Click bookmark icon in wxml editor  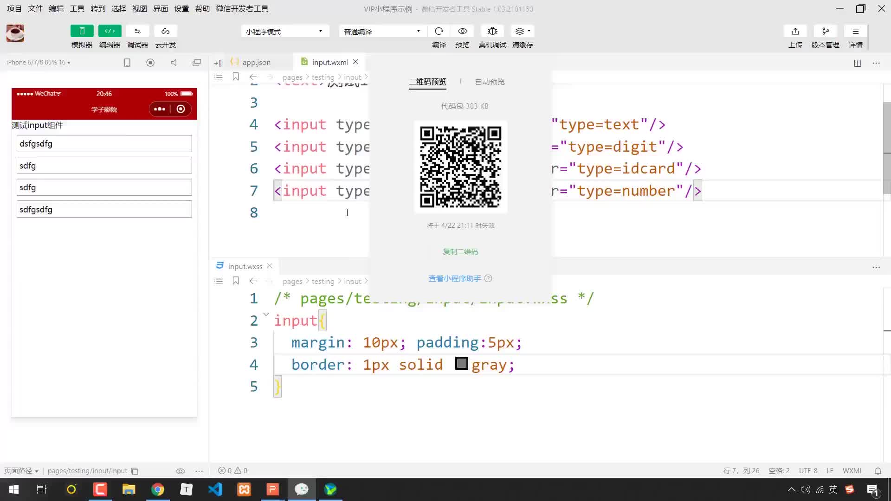coord(236,77)
